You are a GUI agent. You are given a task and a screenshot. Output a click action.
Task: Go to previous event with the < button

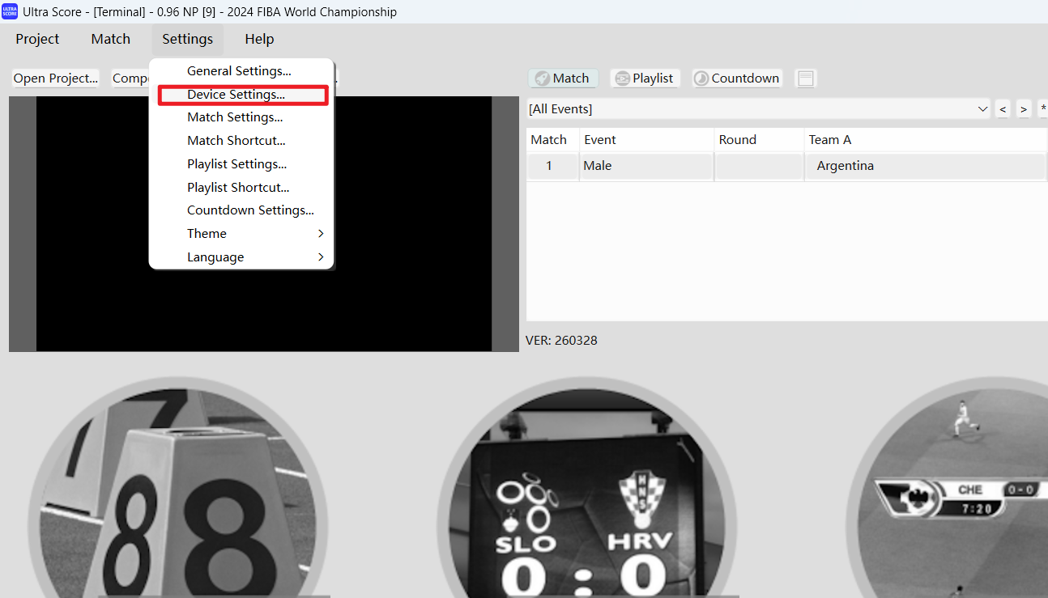pos(1003,109)
